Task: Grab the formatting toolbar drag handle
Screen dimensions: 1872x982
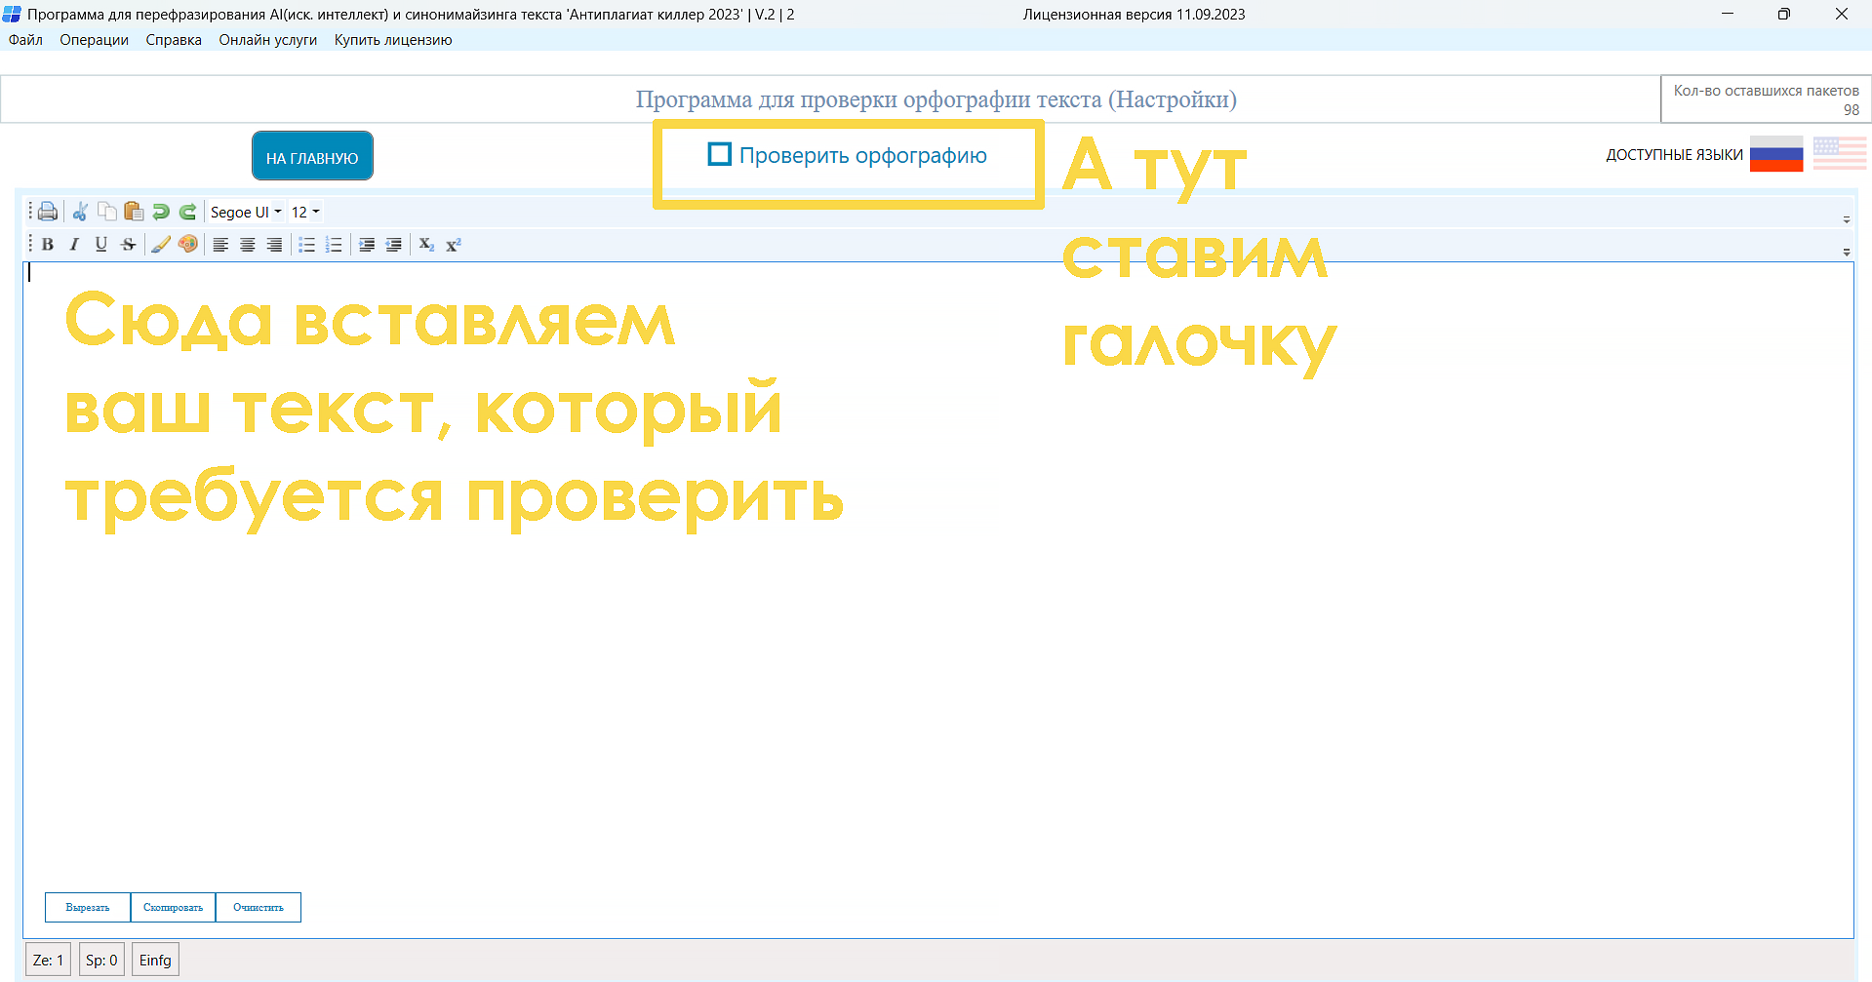Action: tap(29, 245)
